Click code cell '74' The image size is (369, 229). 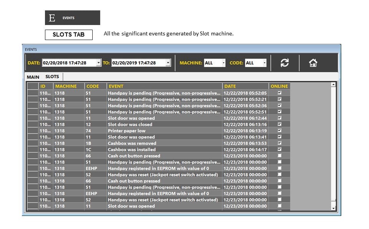(96, 131)
